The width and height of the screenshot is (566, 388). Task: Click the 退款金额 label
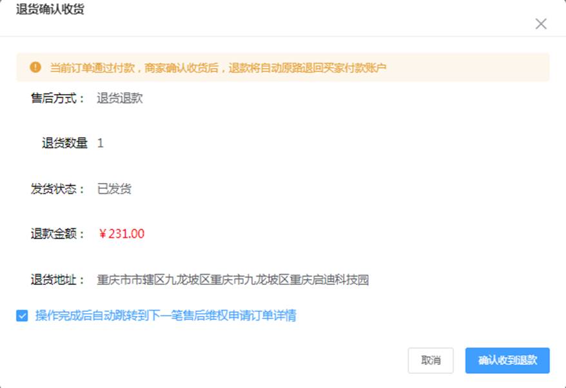pyautogui.click(x=57, y=234)
